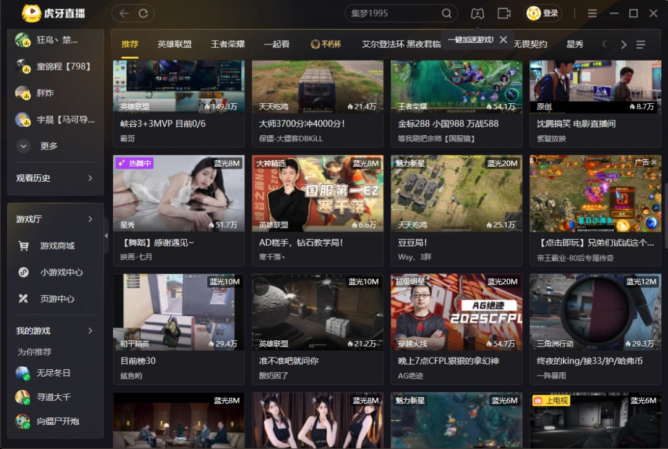Image resolution: width=668 pixels, height=449 pixels.
Task: Open streamer 狂鸟、楚... in sidebar
Action: tap(56, 40)
